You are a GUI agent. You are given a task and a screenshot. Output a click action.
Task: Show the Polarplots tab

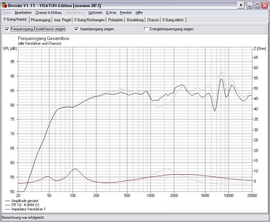[x=116, y=20]
